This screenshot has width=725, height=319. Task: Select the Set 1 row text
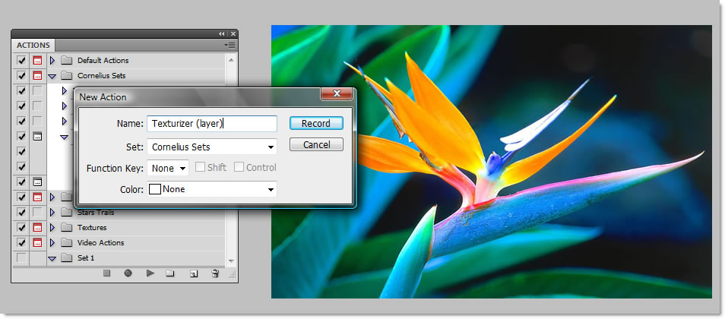click(86, 258)
